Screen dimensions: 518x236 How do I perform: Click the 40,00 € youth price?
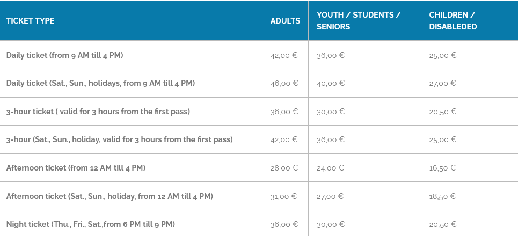(x=331, y=83)
